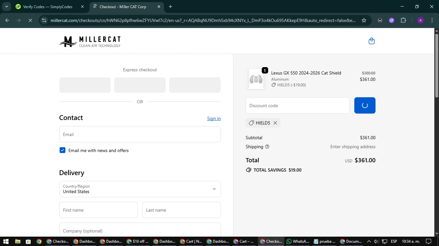Click the 10:34 a. m. clock
The width and height of the screenshot is (439, 246).
tap(411, 241)
